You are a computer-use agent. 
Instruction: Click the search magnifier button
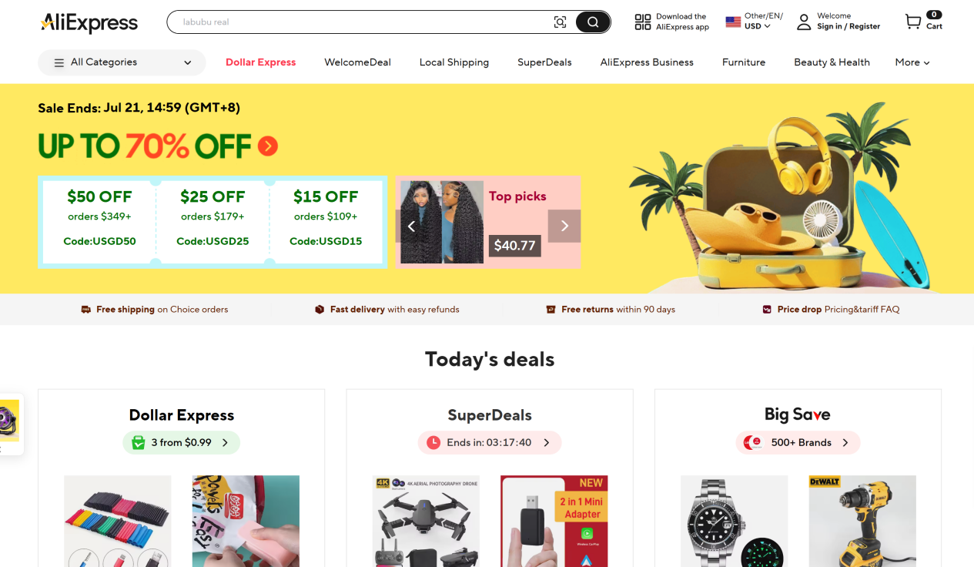(593, 22)
